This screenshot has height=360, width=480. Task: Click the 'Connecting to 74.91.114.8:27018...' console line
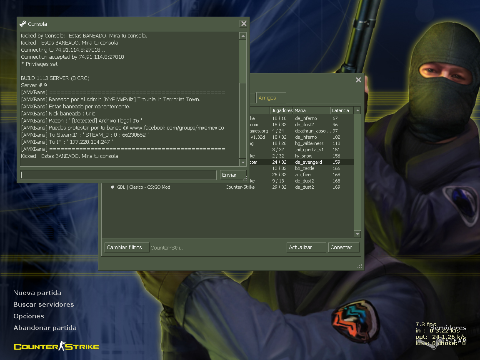coord(63,50)
